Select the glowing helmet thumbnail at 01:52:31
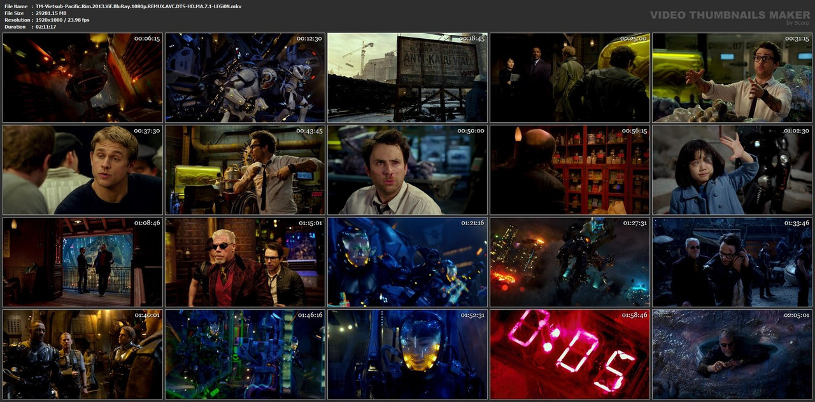 click(x=407, y=354)
